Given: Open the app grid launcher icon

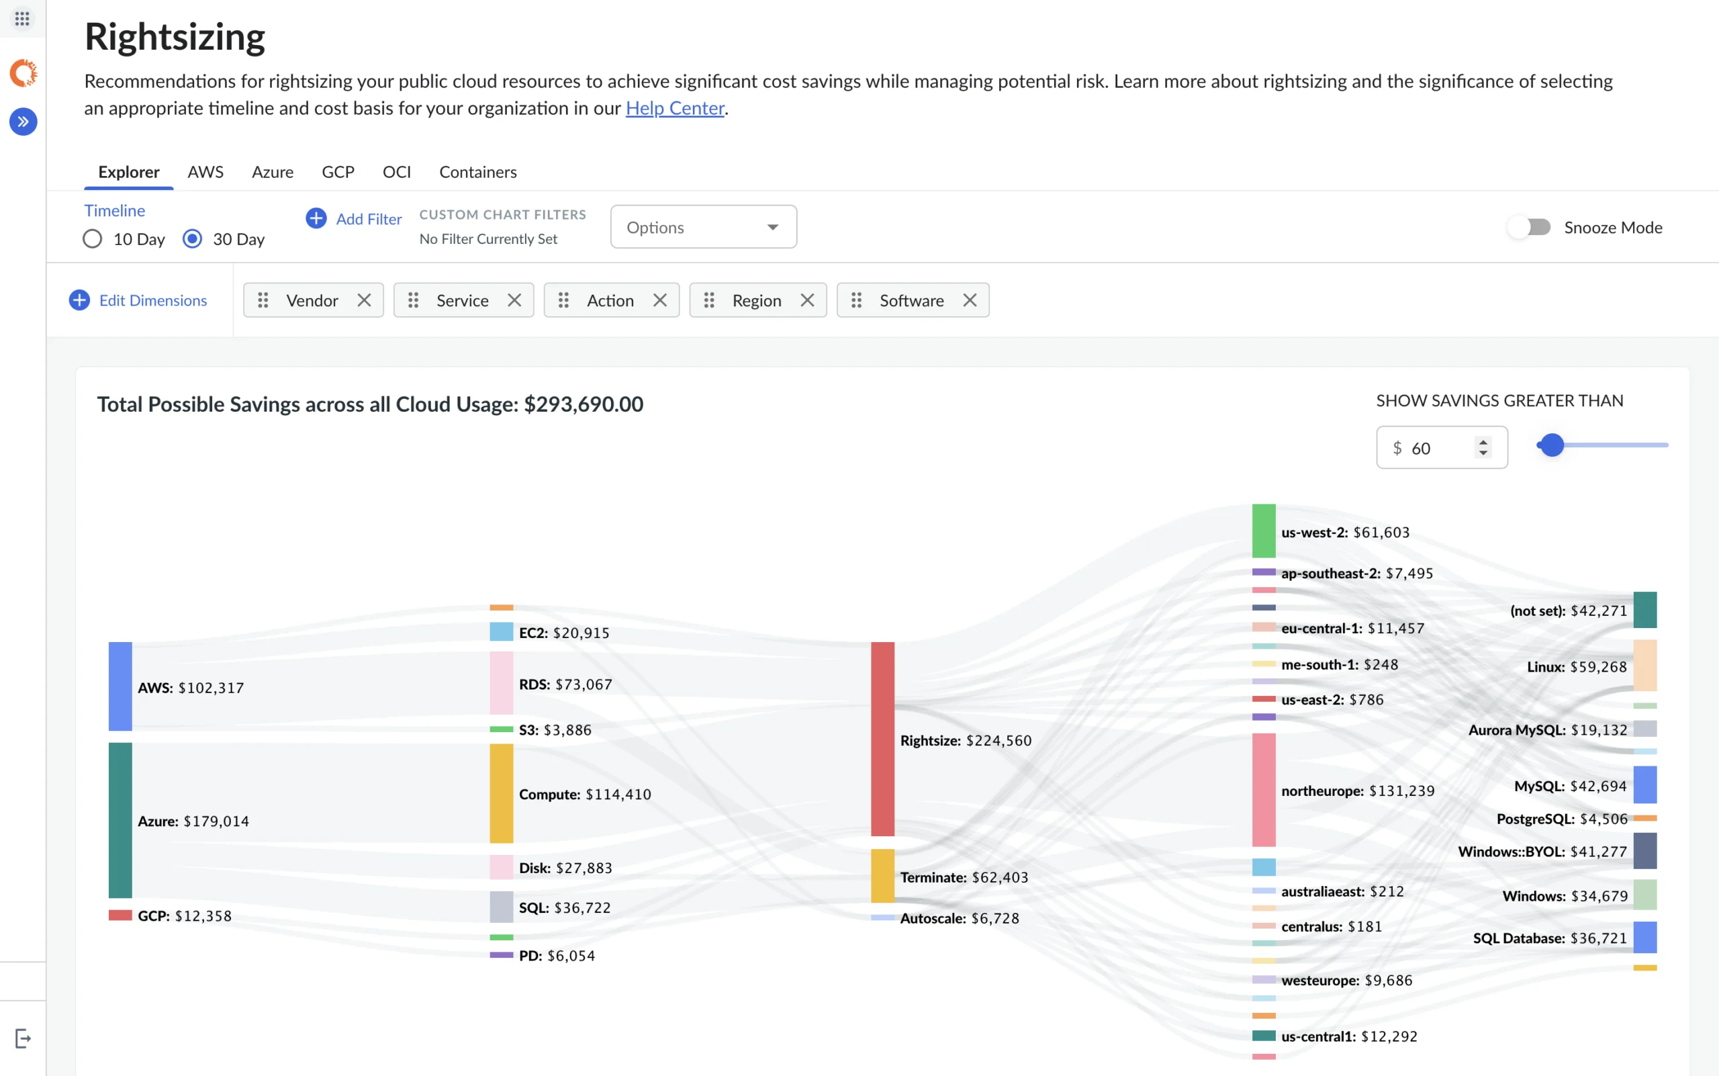Looking at the screenshot, I should [22, 19].
